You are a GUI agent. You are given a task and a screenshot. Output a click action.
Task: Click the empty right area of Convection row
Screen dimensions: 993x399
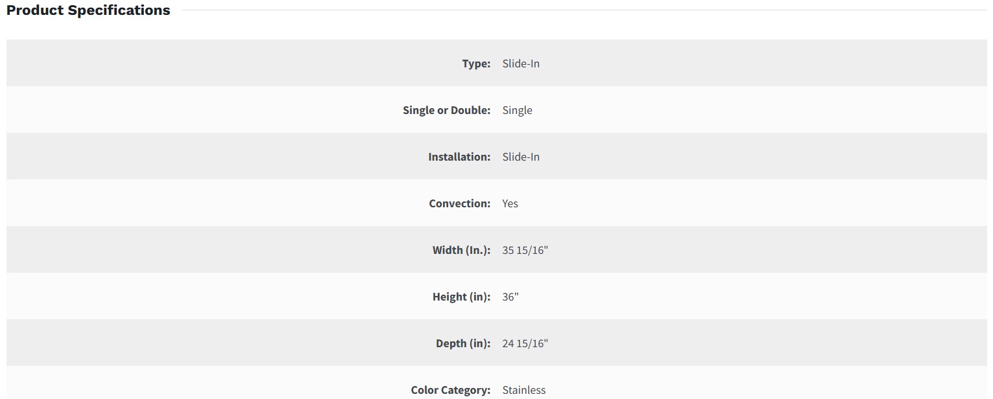(x=778, y=203)
